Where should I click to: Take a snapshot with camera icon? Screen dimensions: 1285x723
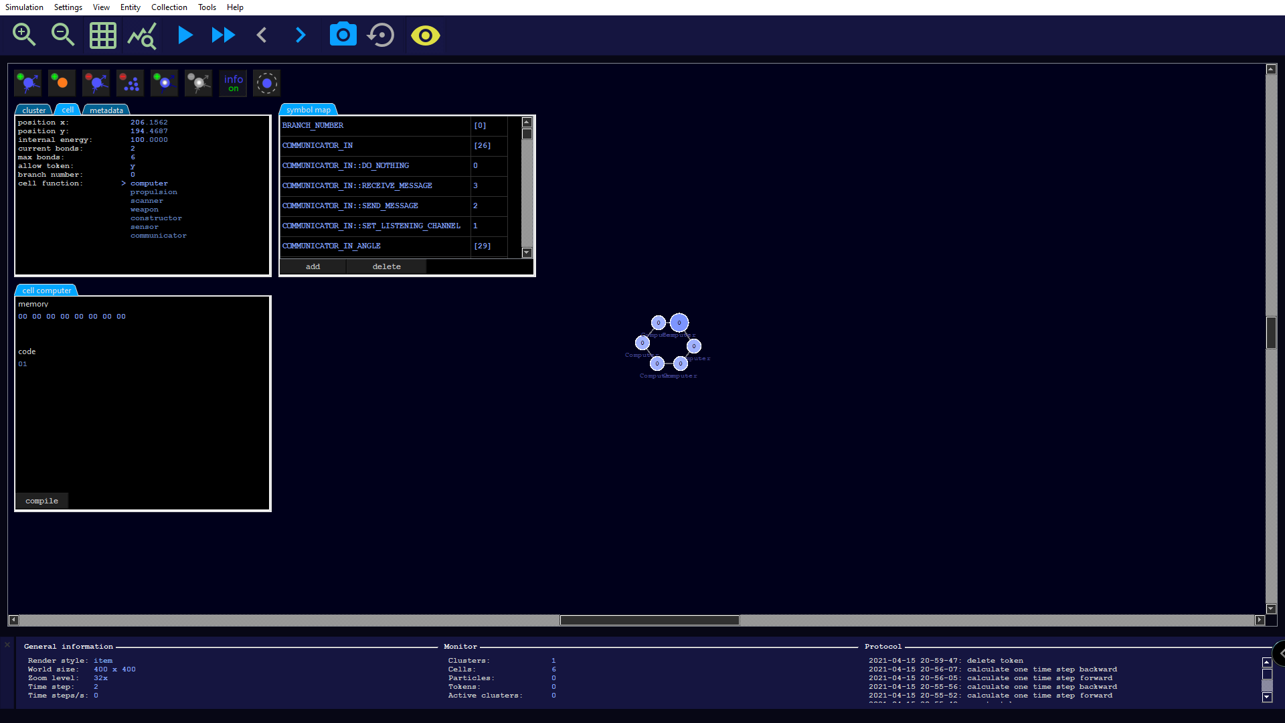point(343,35)
